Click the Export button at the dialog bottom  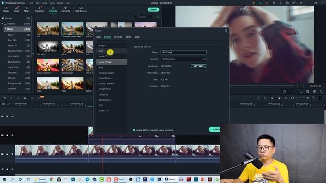click(x=214, y=129)
